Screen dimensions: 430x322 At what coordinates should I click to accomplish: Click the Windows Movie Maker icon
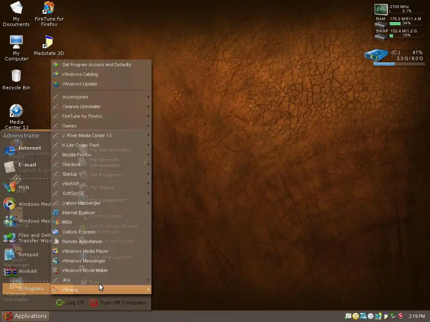[56, 270]
